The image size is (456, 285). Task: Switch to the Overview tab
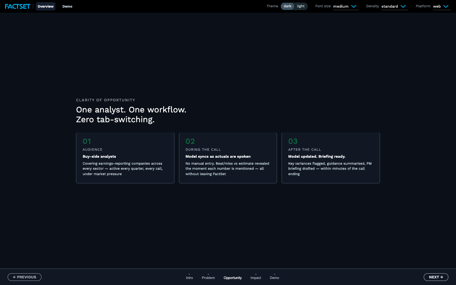[x=46, y=6]
